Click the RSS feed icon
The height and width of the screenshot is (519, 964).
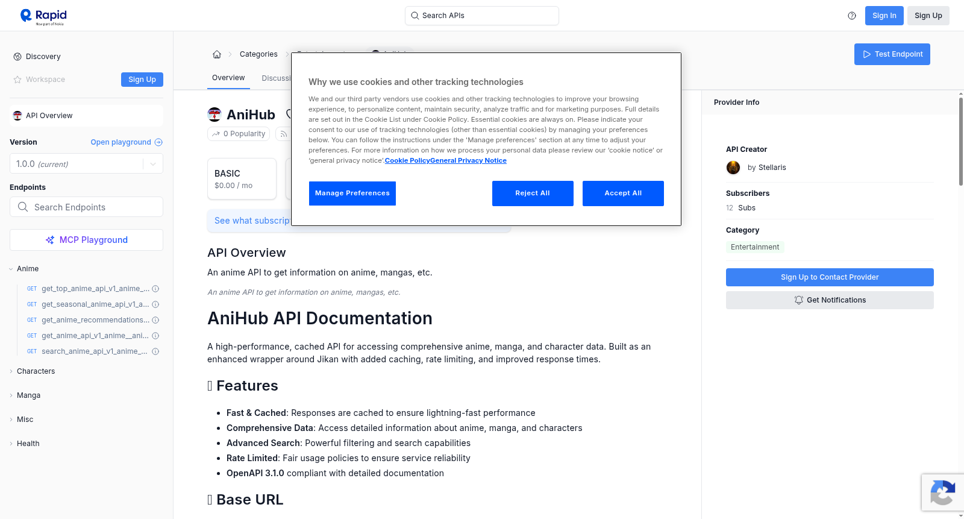click(283, 134)
